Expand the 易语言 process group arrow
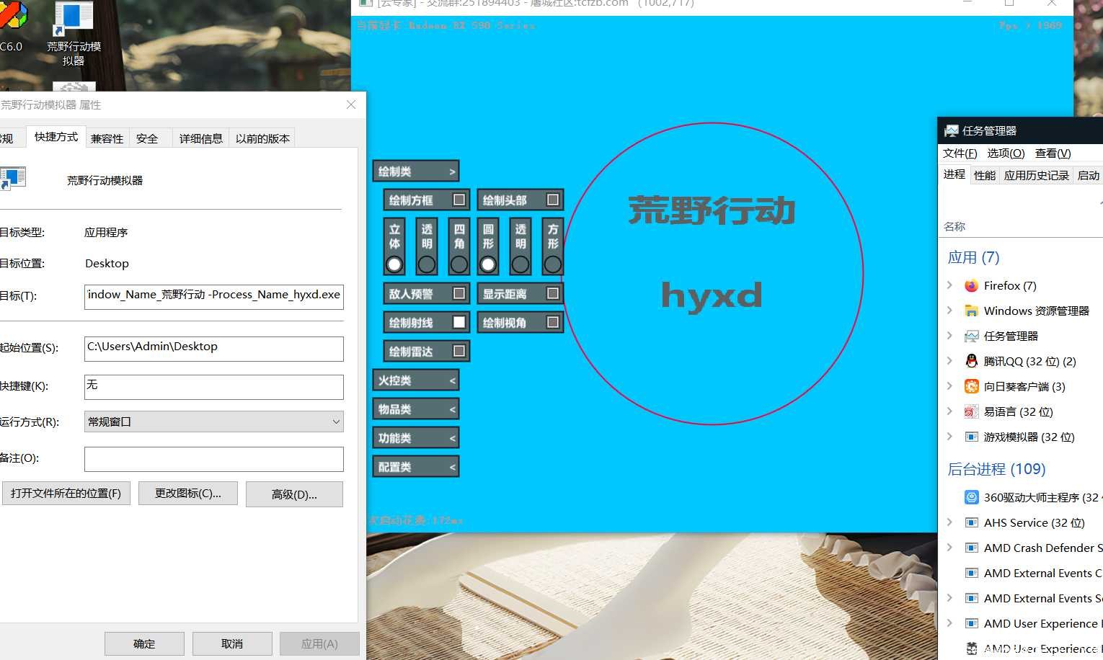 [x=949, y=411]
